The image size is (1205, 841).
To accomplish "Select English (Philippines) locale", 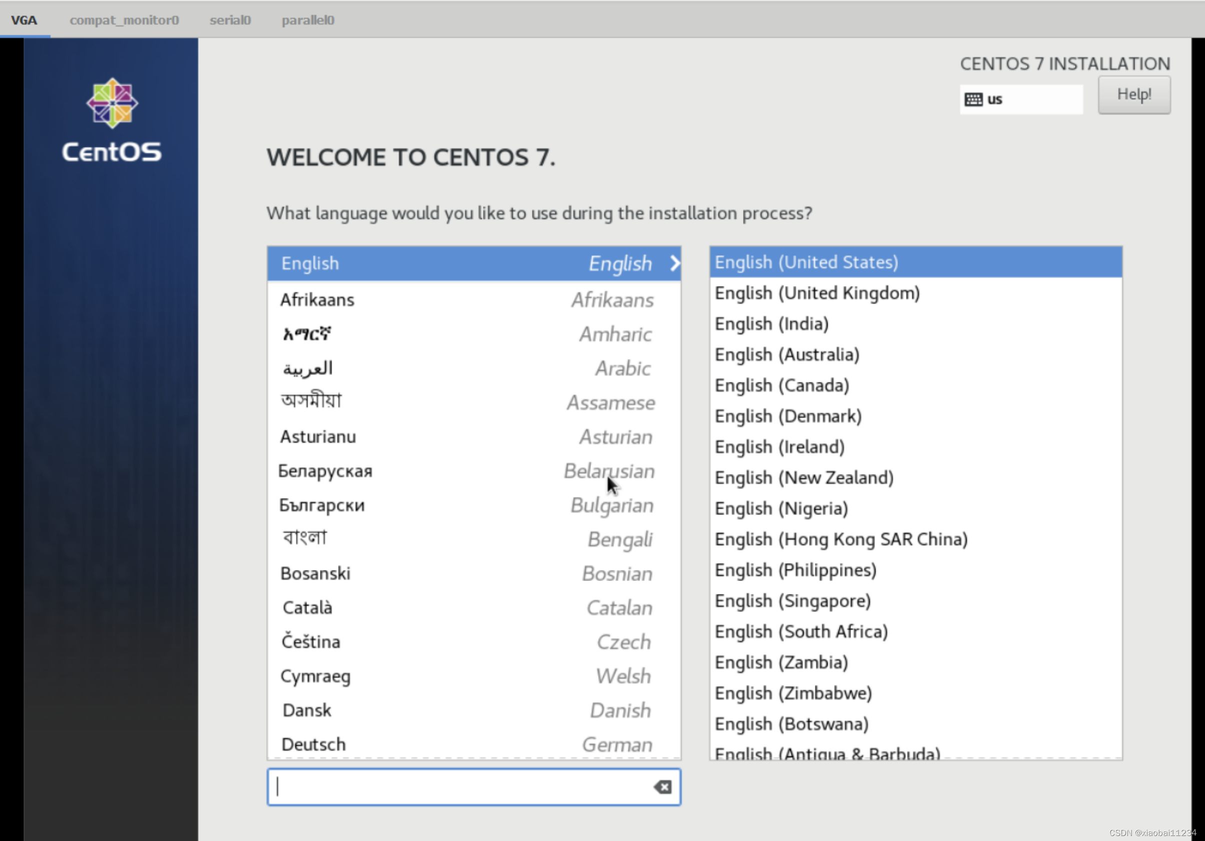I will [916, 570].
